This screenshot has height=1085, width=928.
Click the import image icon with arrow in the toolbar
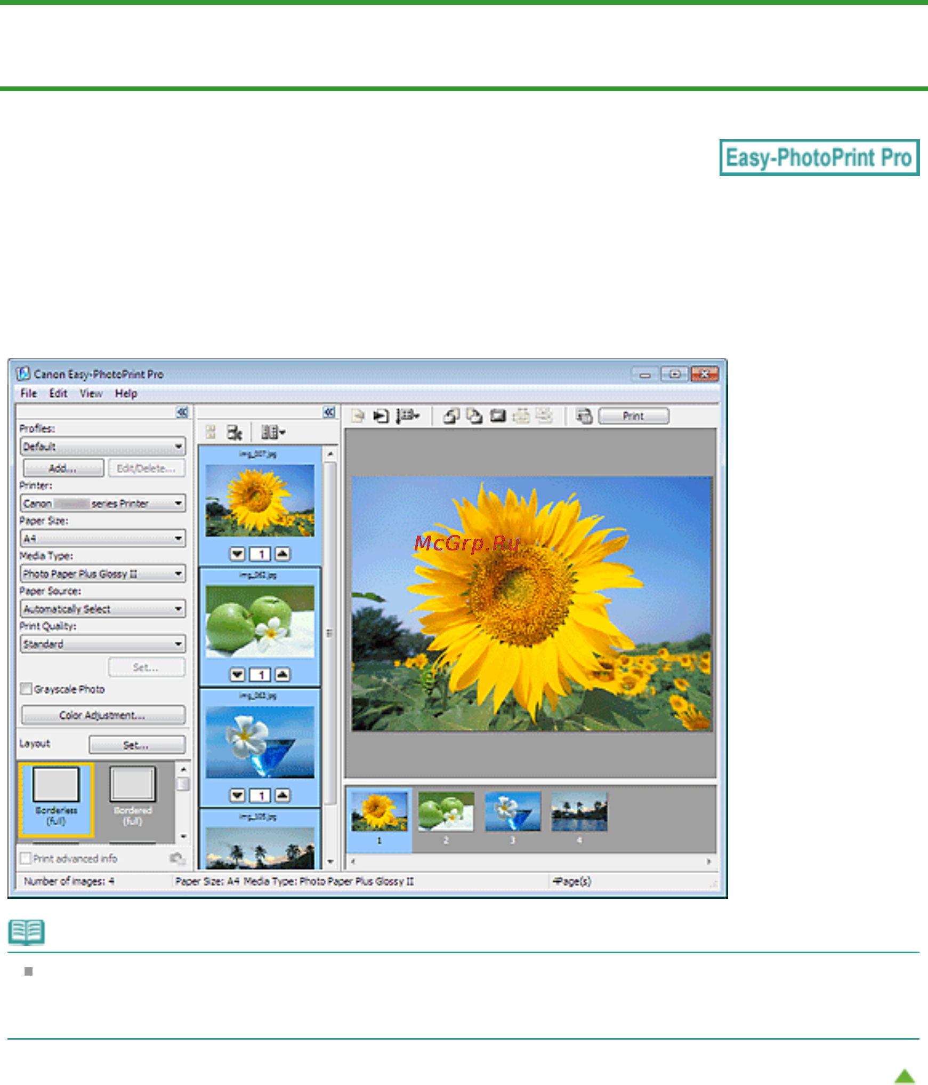pyautogui.click(x=381, y=416)
